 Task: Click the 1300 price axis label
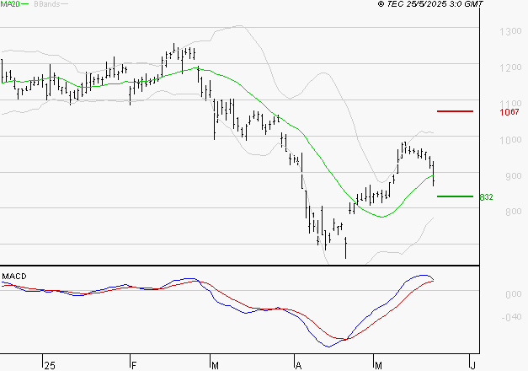click(510, 32)
